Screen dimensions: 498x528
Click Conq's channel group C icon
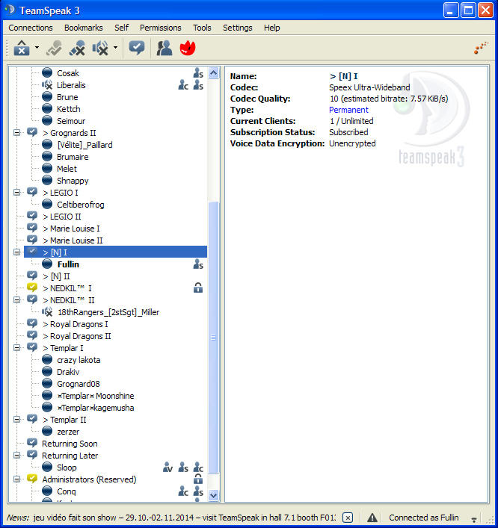pyautogui.click(x=183, y=491)
